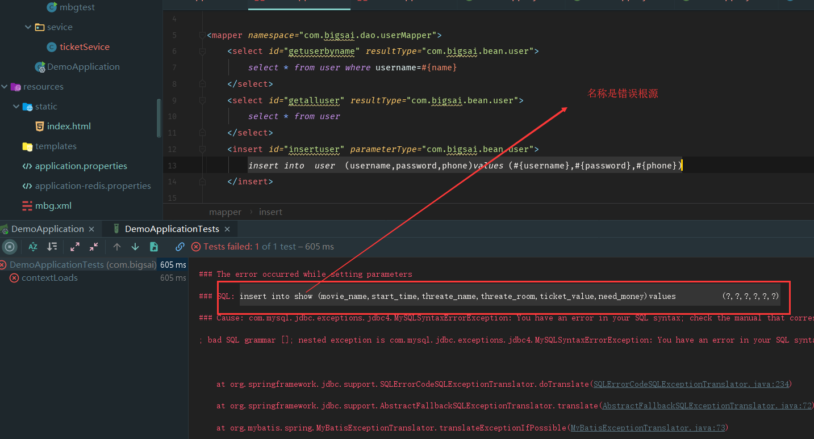Screen dimensions: 814x439
Task: Fold the getalluser select at line 9
Action: tap(202, 100)
